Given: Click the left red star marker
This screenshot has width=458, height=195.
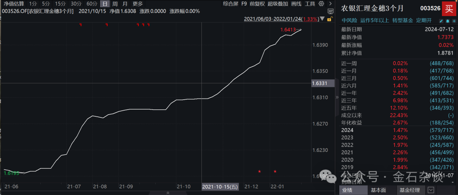Looking at the screenshot, I should pos(260,171).
